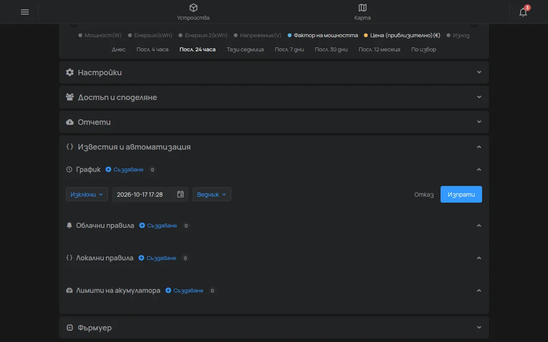
Task: Click the bell icon beside Облачни правила
Action: point(69,226)
